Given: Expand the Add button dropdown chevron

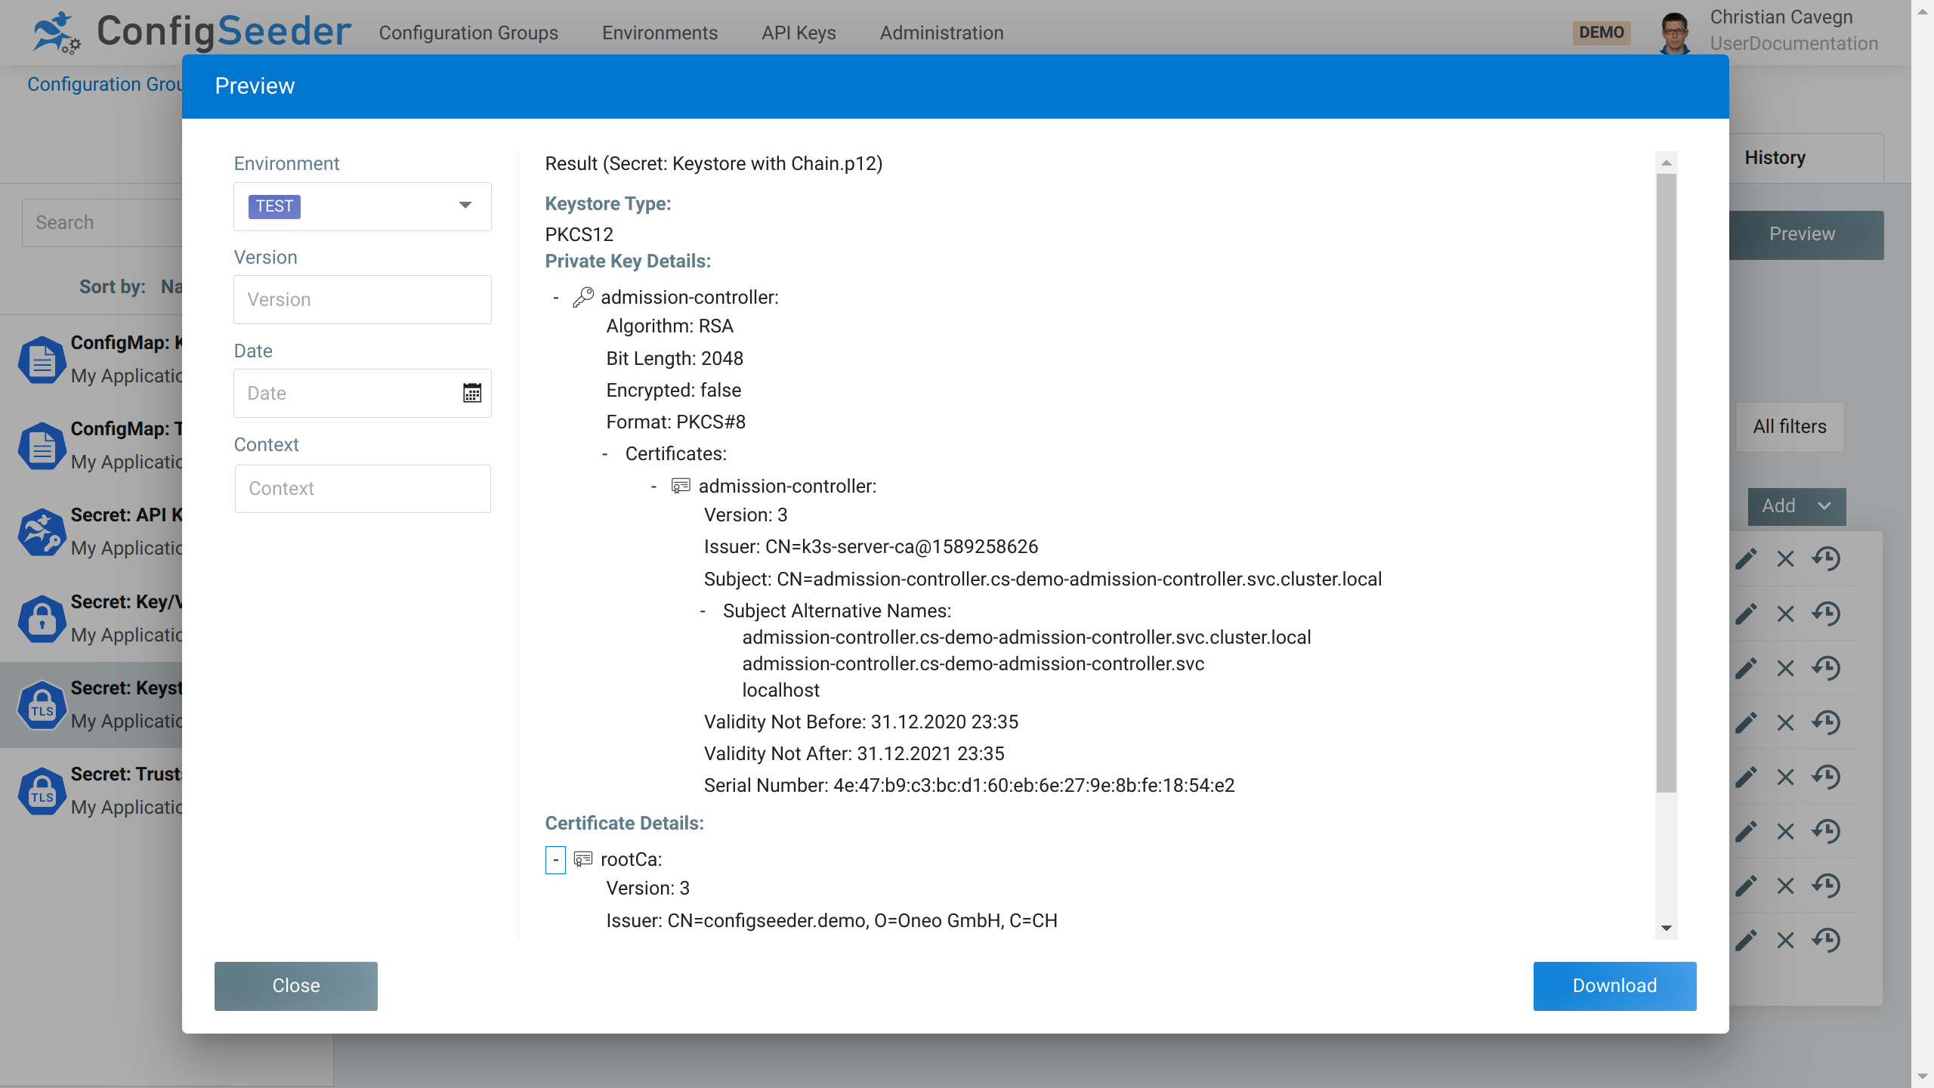Looking at the screenshot, I should [x=1826, y=506].
